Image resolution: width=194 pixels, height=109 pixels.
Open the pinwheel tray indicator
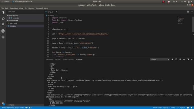coord(169,2)
